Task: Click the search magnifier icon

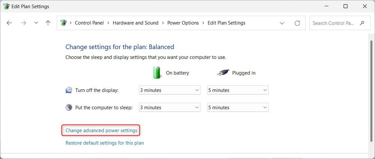Action: point(362,23)
